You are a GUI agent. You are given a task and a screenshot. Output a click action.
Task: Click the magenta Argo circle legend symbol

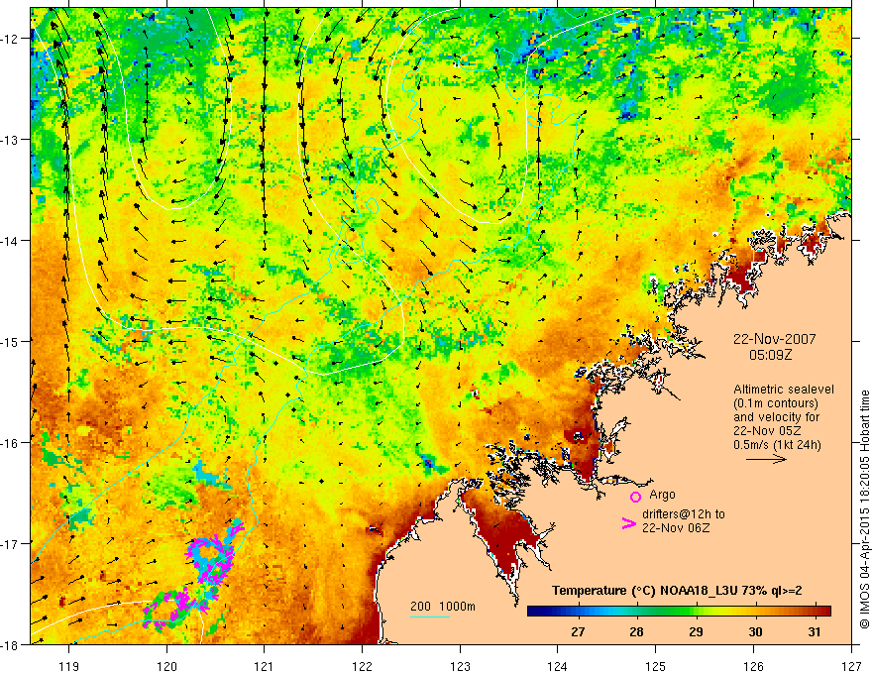click(635, 497)
